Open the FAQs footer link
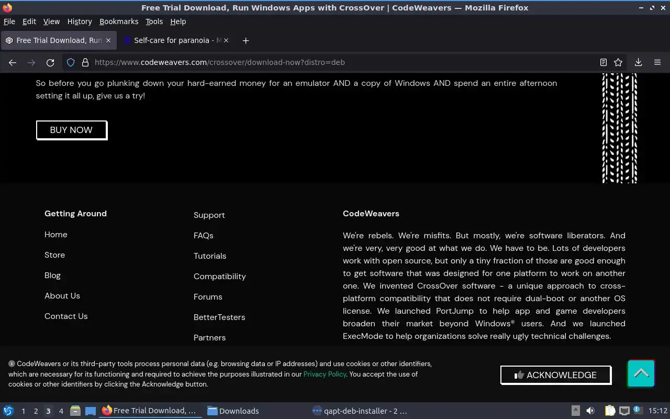670x419 pixels. tap(204, 236)
